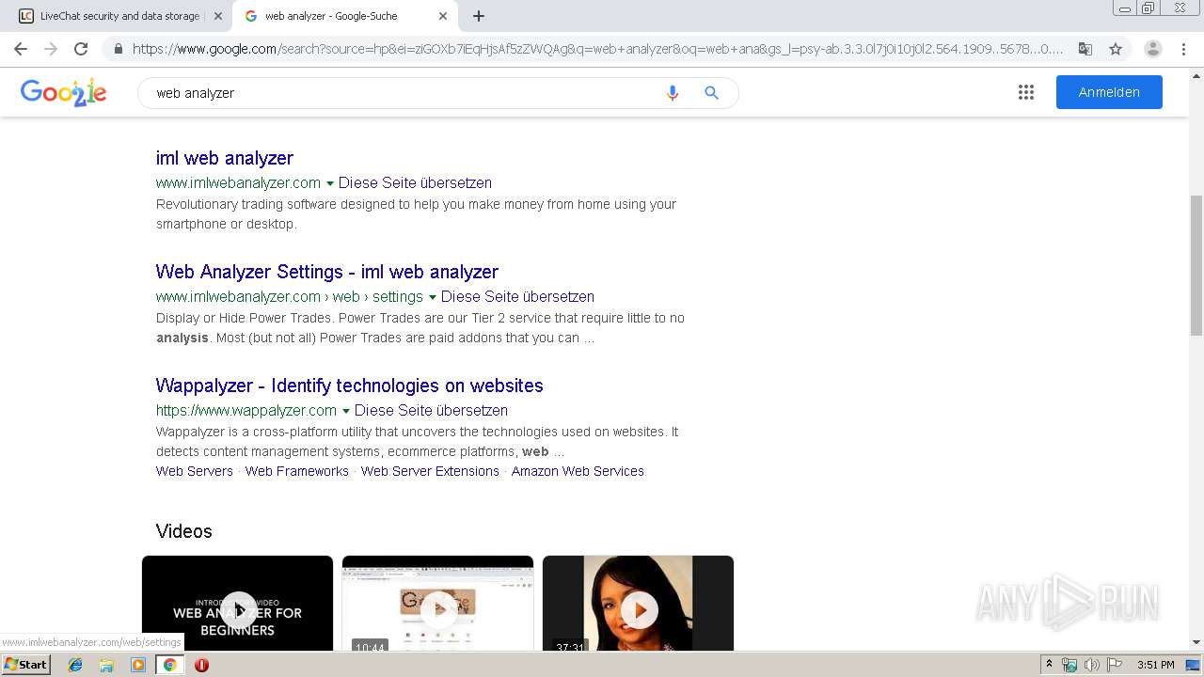This screenshot has height=677, width=1204.
Task: Click the www.imlwebanalyzer.com green URL text
Action: pyautogui.click(x=238, y=182)
